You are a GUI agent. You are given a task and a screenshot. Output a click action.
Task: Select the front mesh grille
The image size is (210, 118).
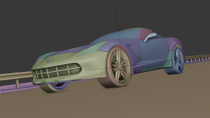coord(58,71)
